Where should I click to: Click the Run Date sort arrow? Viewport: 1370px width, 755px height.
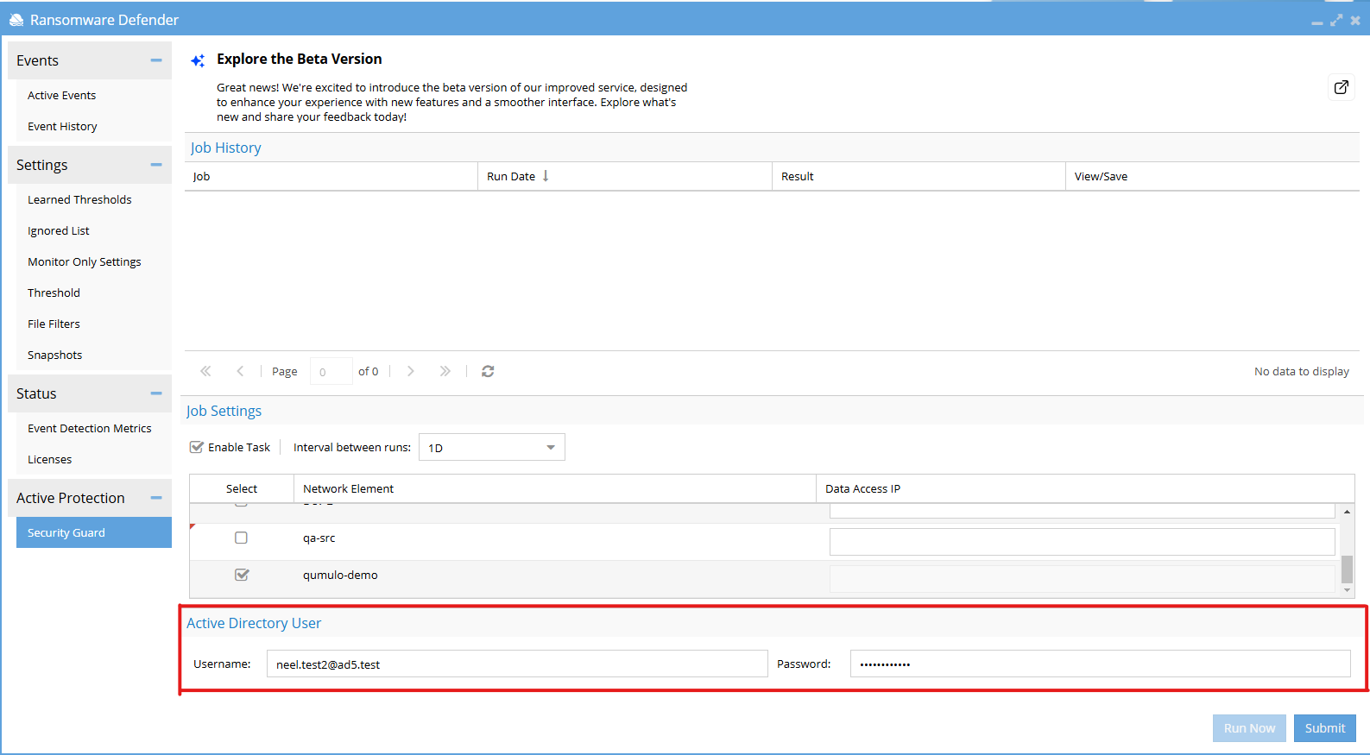pos(546,176)
